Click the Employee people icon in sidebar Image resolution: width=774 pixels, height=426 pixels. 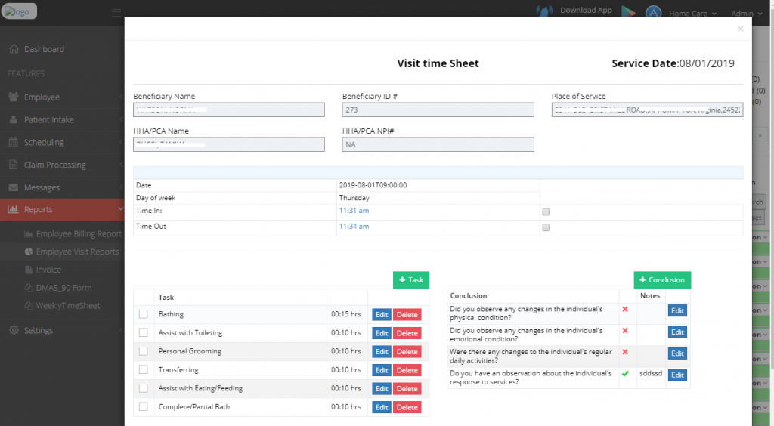tap(14, 97)
